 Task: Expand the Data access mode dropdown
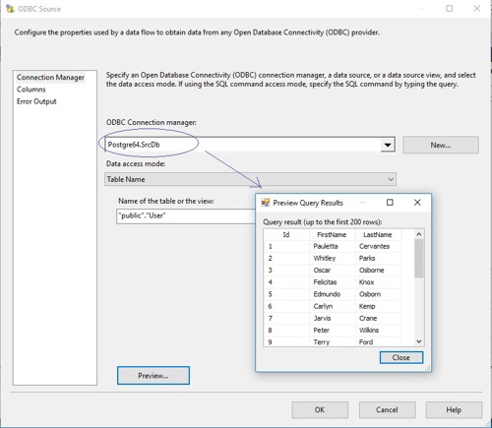pyautogui.click(x=391, y=179)
